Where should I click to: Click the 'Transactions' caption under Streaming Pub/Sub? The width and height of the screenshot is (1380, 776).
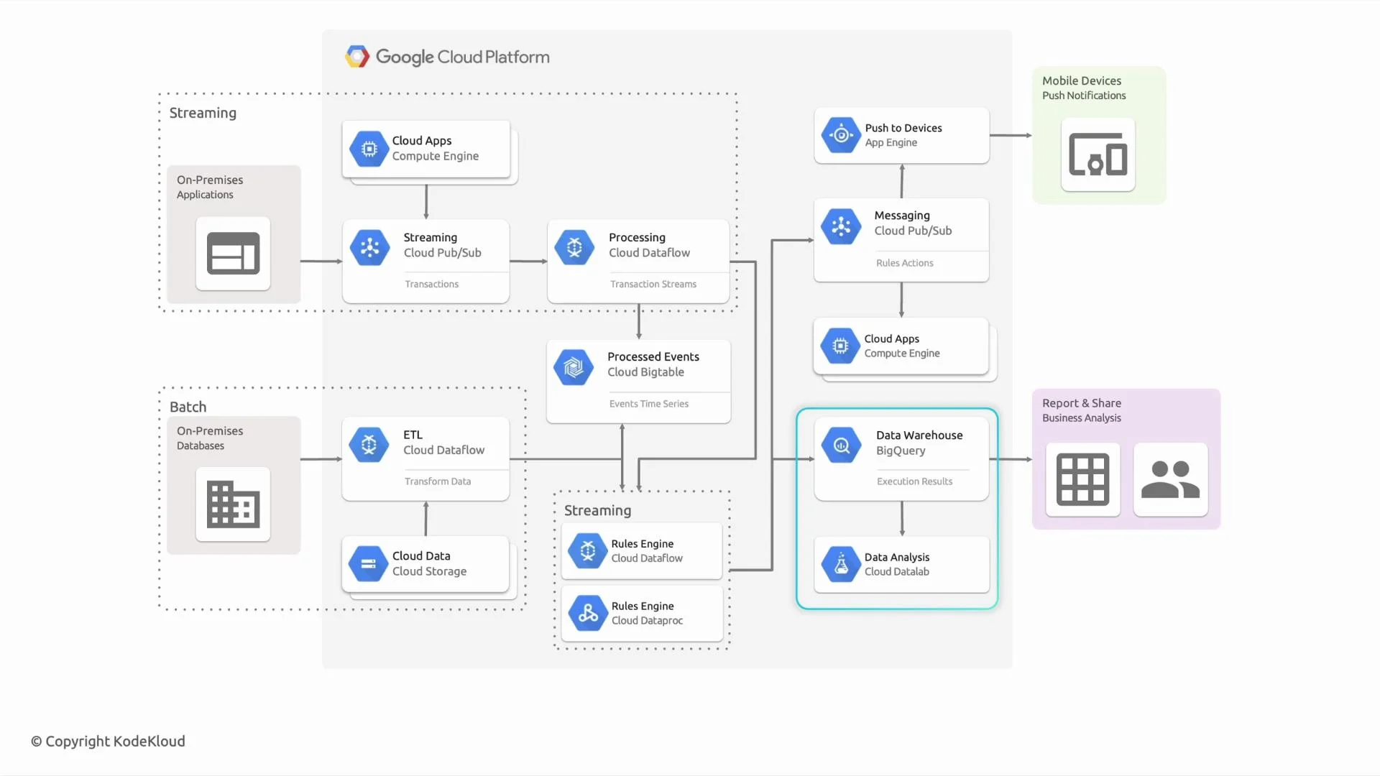[x=431, y=284]
